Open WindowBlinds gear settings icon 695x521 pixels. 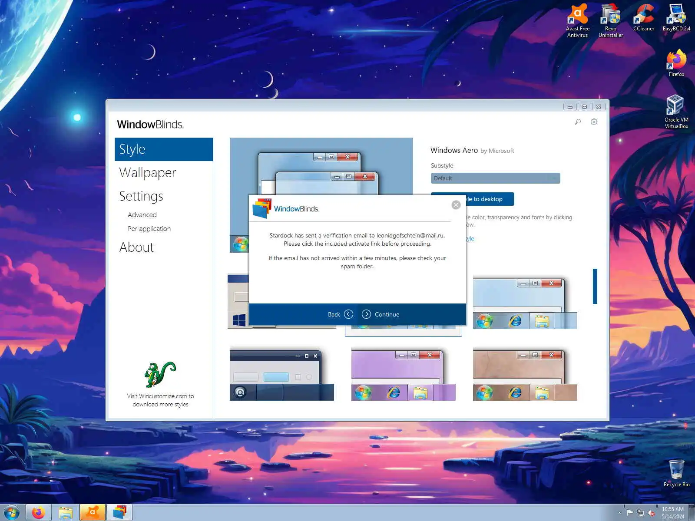click(594, 122)
